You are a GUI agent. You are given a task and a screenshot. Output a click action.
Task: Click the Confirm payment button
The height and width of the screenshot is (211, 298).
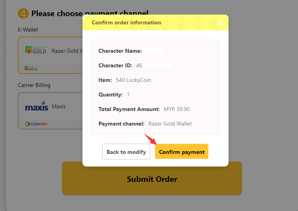(182, 151)
